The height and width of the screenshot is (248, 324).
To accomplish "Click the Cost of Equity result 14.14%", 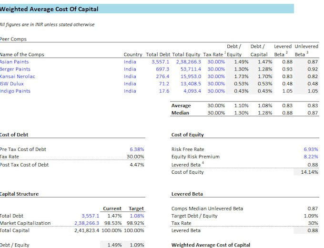I will [309, 172].
